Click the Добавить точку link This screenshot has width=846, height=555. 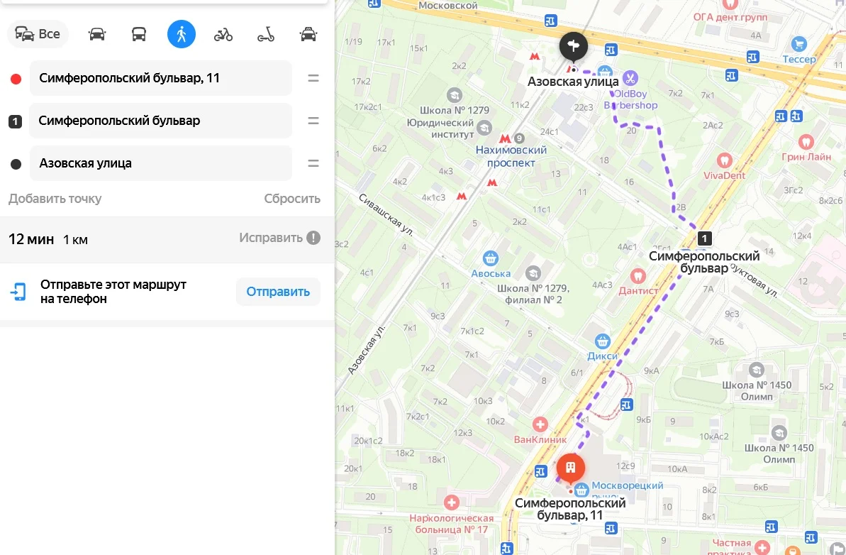pos(55,199)
